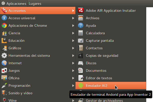Expand the Accesorios submenu arrow

(73, 10)
